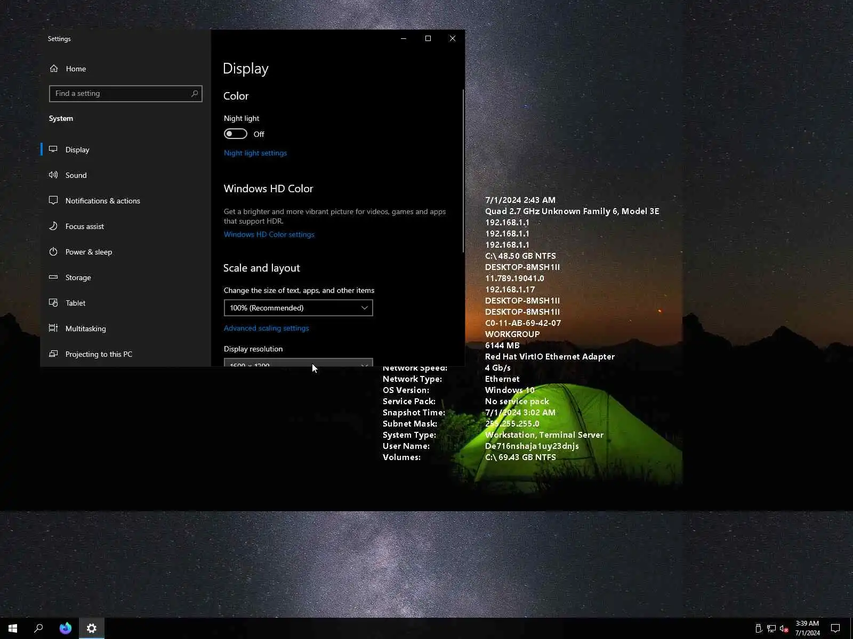Click "Workstation, Terminal Server" text
Viewport: 853px width, 639px height.
point(544,435)
